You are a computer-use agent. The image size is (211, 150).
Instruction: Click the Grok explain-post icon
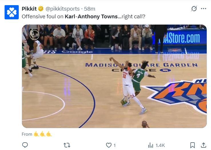194,9
